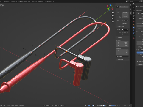Open the XYZ Euler rotation mode dropdown

point(122,56)
